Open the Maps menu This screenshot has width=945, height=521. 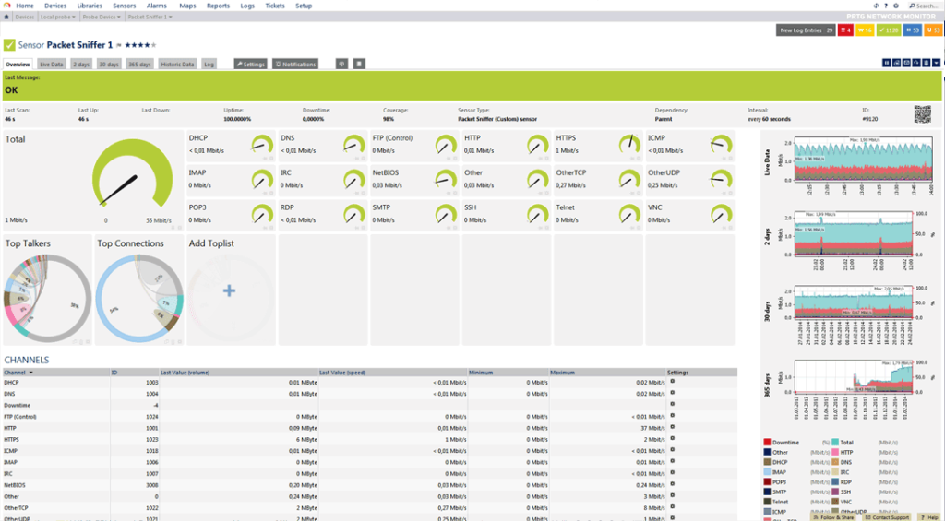tap(187, 6)
